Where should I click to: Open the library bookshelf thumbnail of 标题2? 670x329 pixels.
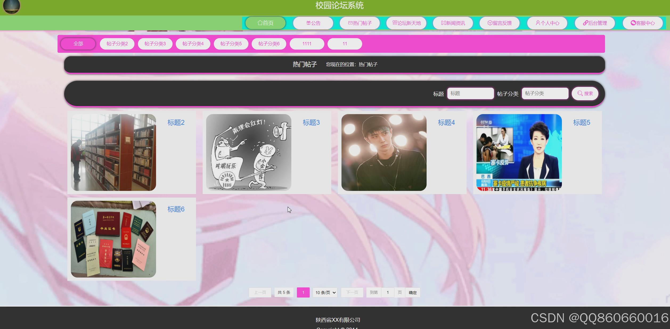tap(113, 153)
